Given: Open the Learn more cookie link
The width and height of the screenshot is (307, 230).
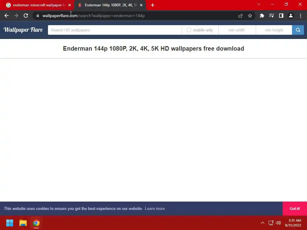Looking at the screenshot, I should (x=155, y=208).
